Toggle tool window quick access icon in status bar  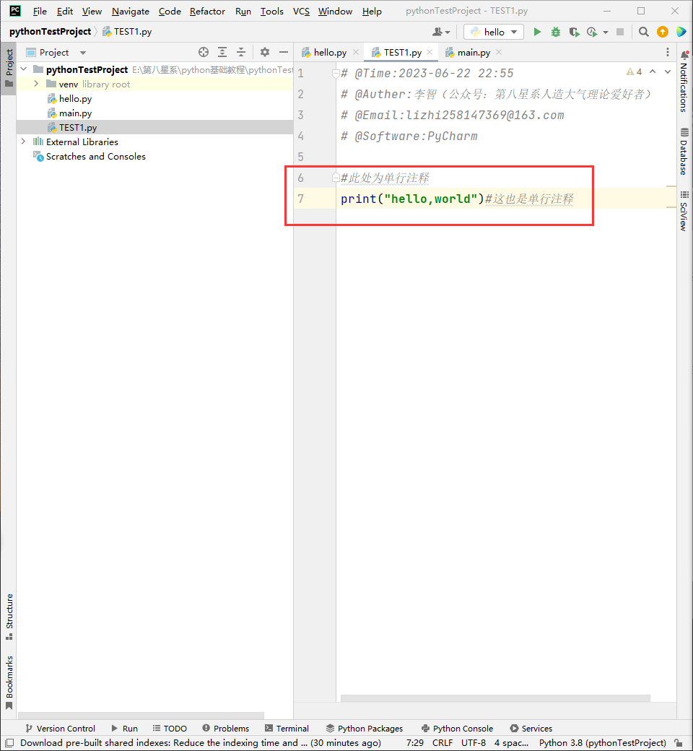(x=9, y=743)
